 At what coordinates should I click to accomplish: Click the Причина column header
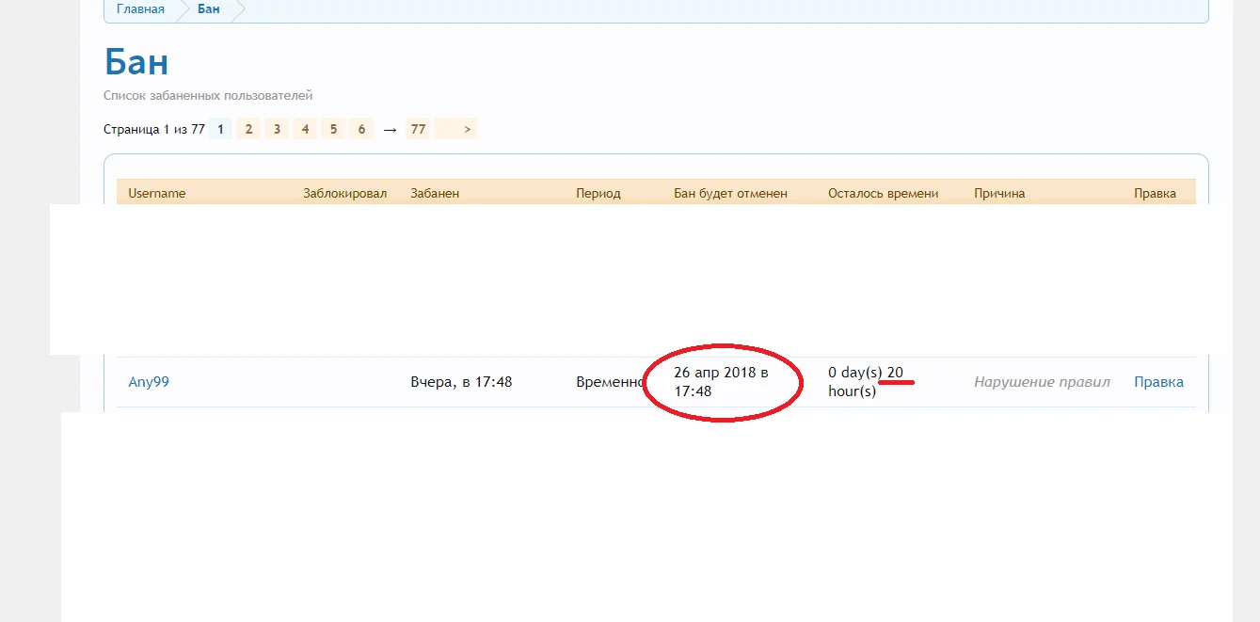click(999, 192)
